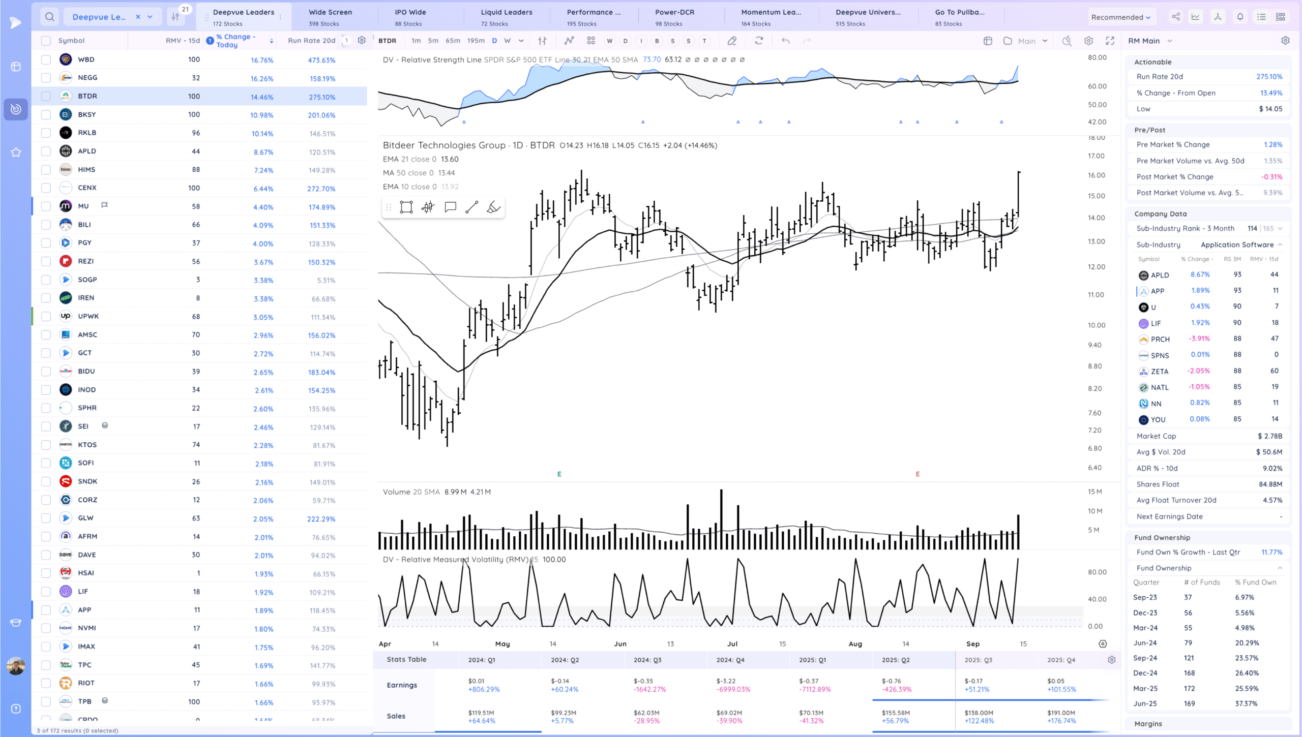
Task: Switch to Wide Screen tab
Action: (331, 17)
